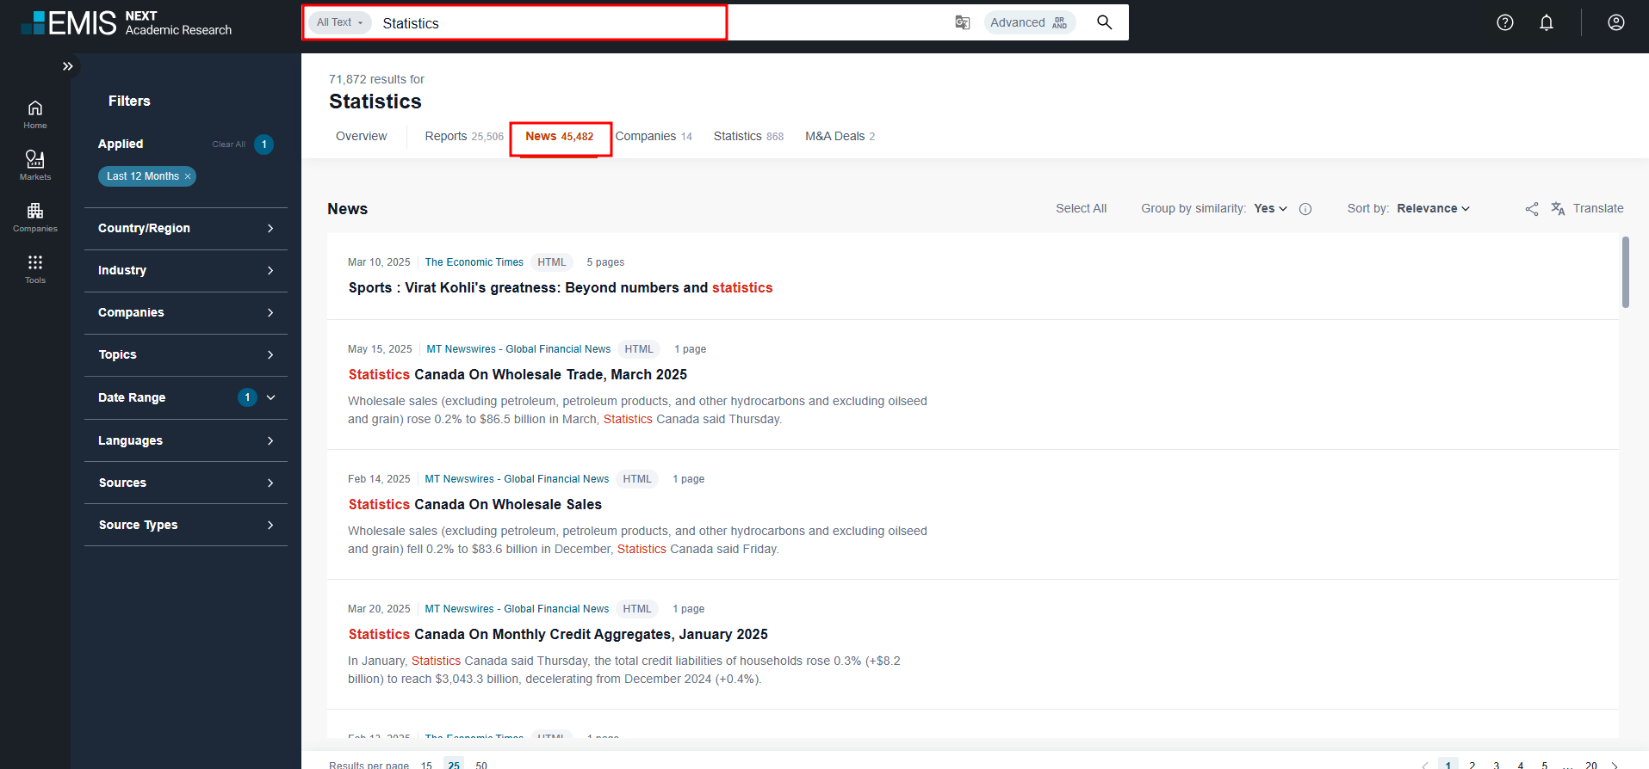Toggle the Advanced OR/AND search option

(x=1029, y=22)
